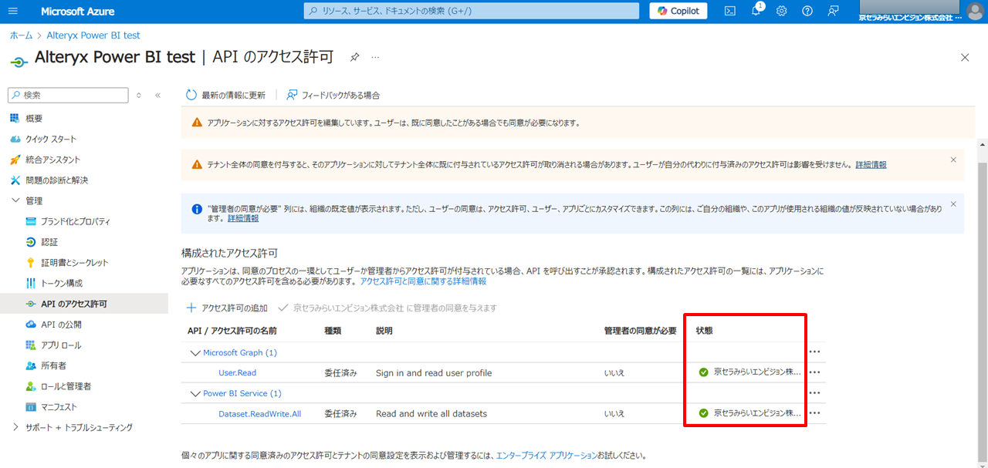Click 'Sign in and read user profile' description
The image size is (988, 468).
tap(434, 373)
